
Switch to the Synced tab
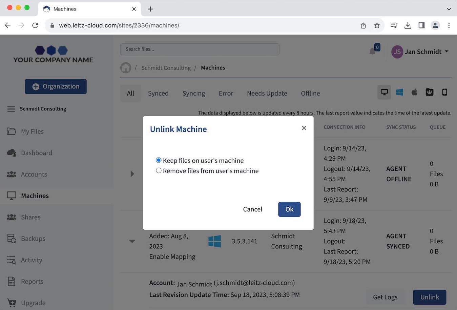158,93
